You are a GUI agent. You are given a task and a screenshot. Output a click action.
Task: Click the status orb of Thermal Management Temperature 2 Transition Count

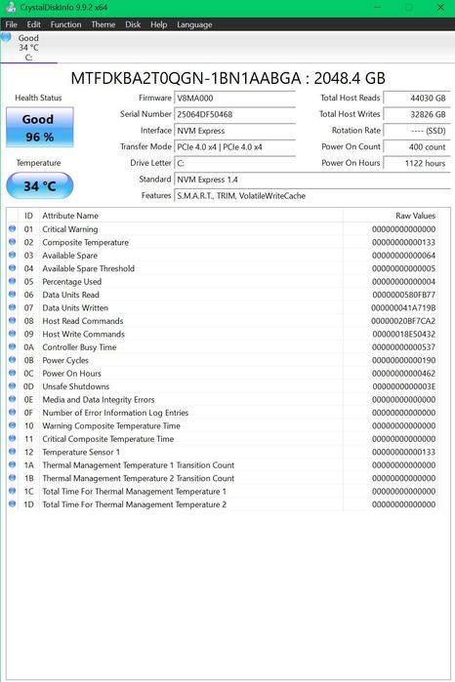[12, 477]
